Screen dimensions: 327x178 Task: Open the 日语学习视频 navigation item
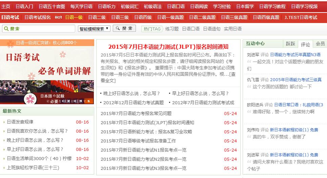tap(304, 6)
